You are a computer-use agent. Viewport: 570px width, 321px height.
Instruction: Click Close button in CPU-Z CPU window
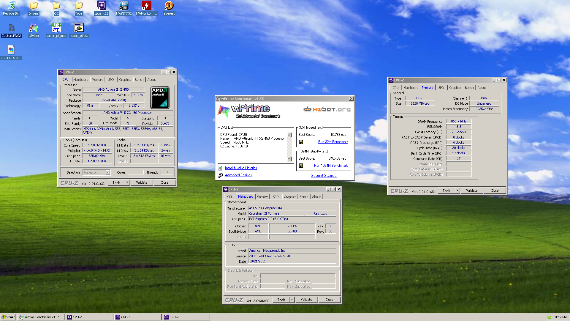point(164,182)
